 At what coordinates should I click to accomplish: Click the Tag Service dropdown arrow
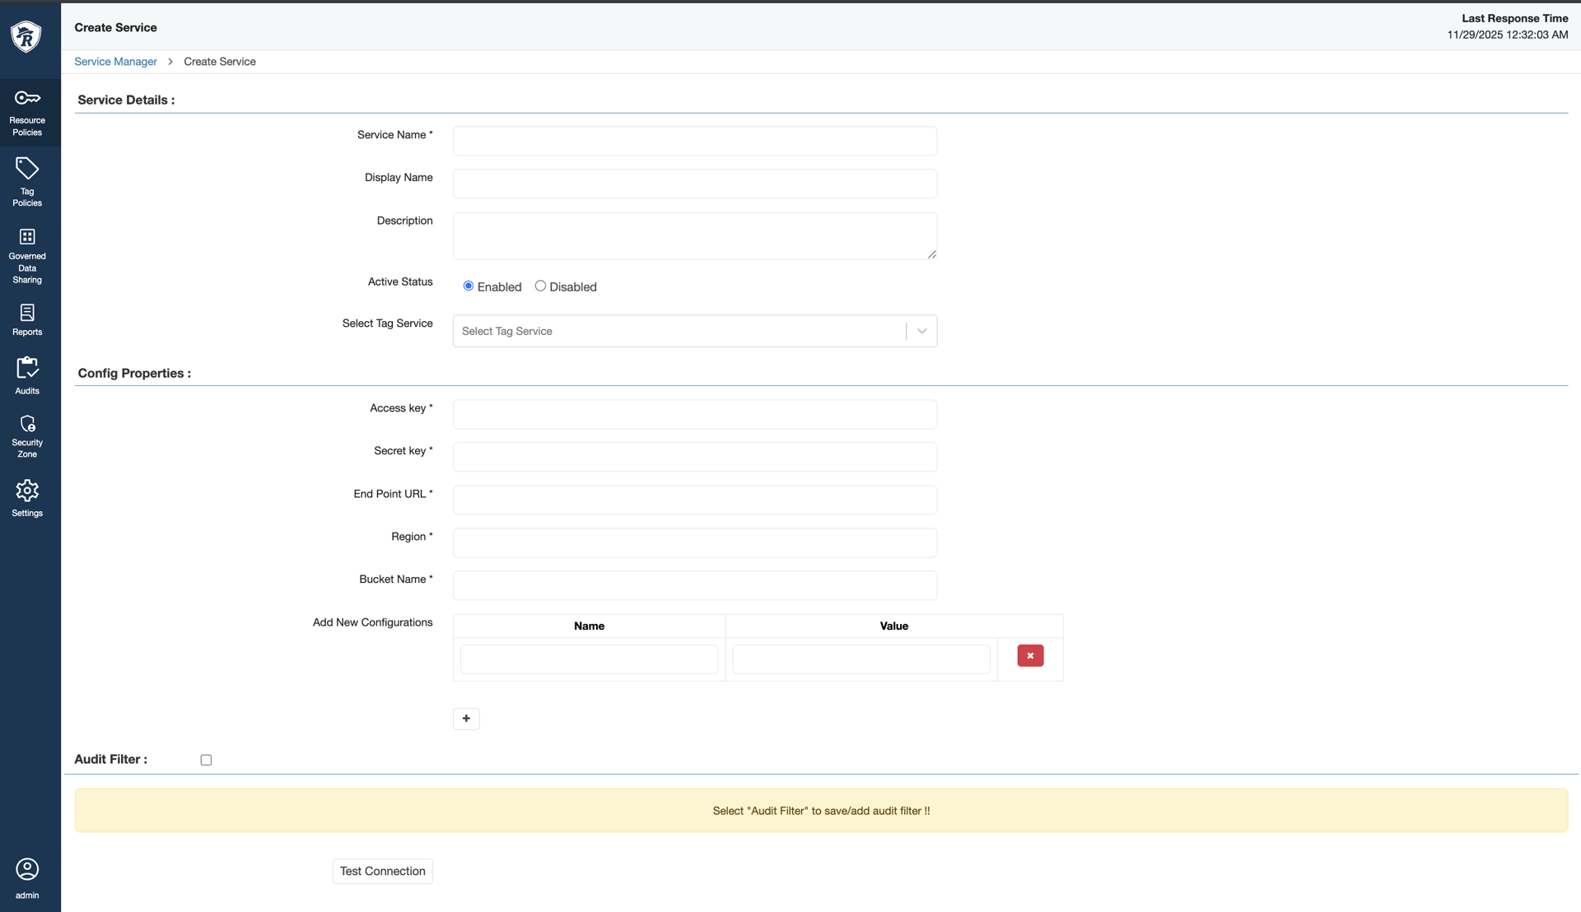click(921, 331)
